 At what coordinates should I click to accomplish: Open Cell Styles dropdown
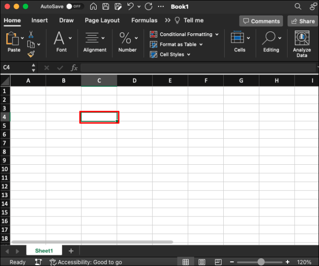pyautogui.click(x=170, y=54)
